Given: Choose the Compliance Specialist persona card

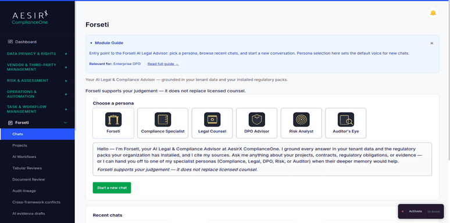Looking at the screenshot, I should [x=163, y=123].
